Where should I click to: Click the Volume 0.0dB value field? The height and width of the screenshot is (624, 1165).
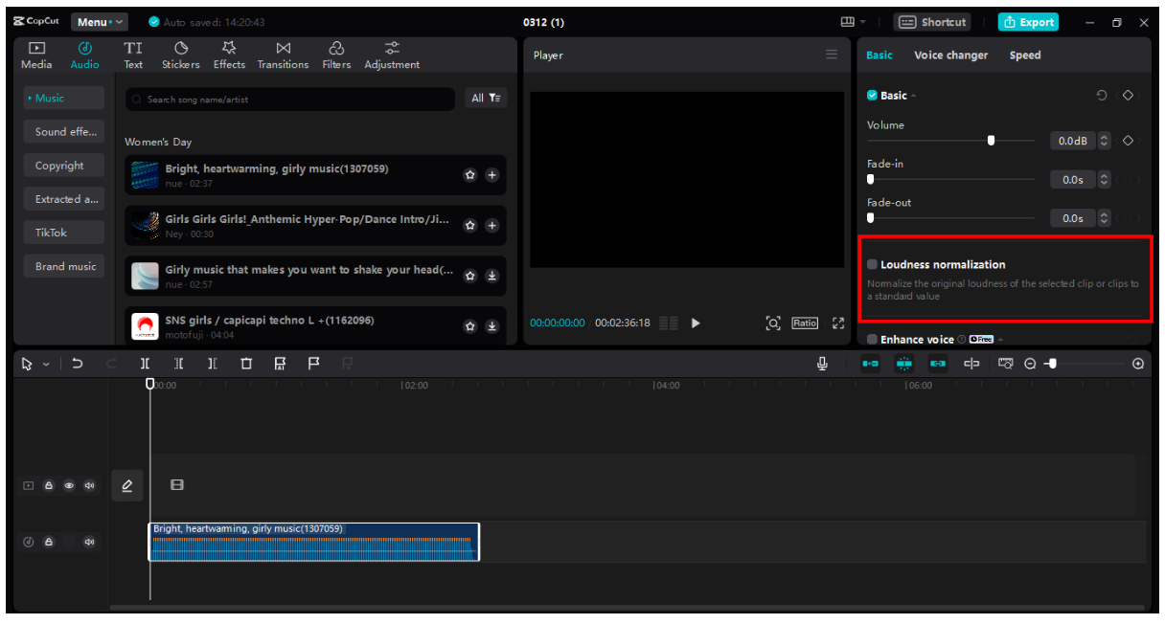(1073, 141)
